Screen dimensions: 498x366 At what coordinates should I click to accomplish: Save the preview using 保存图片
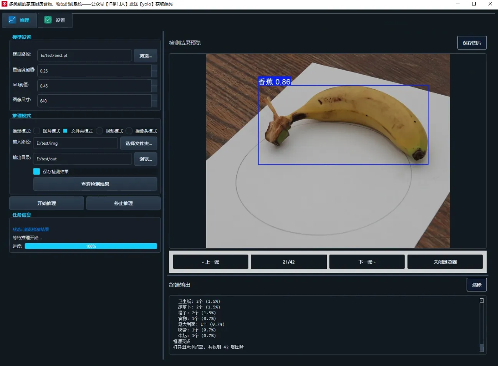pos(472,43)
